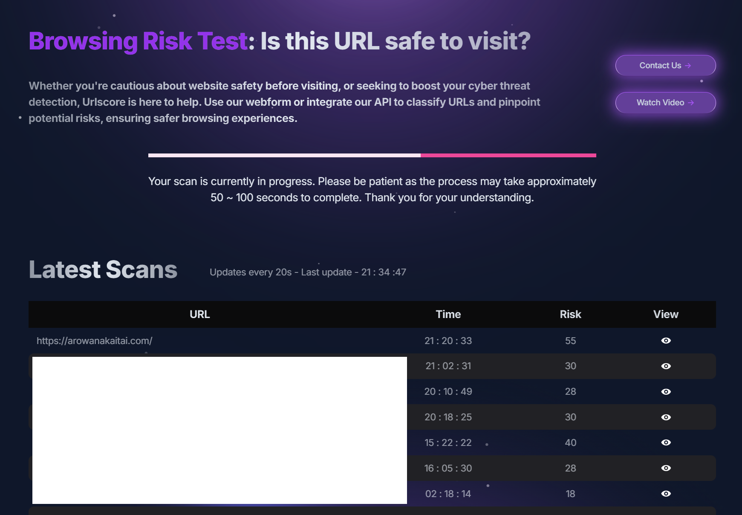View the scan from 21:02:31
This screenshot has width=742, height=515.
click(x=666, y=366)
